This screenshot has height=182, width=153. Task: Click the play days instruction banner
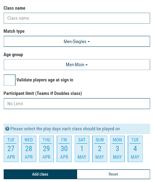tap(77, 129)
